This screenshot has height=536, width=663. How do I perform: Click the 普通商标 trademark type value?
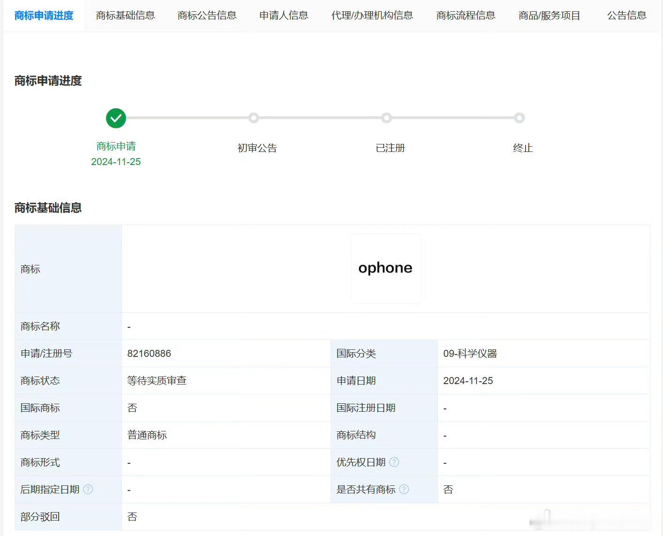coord(147,435)
